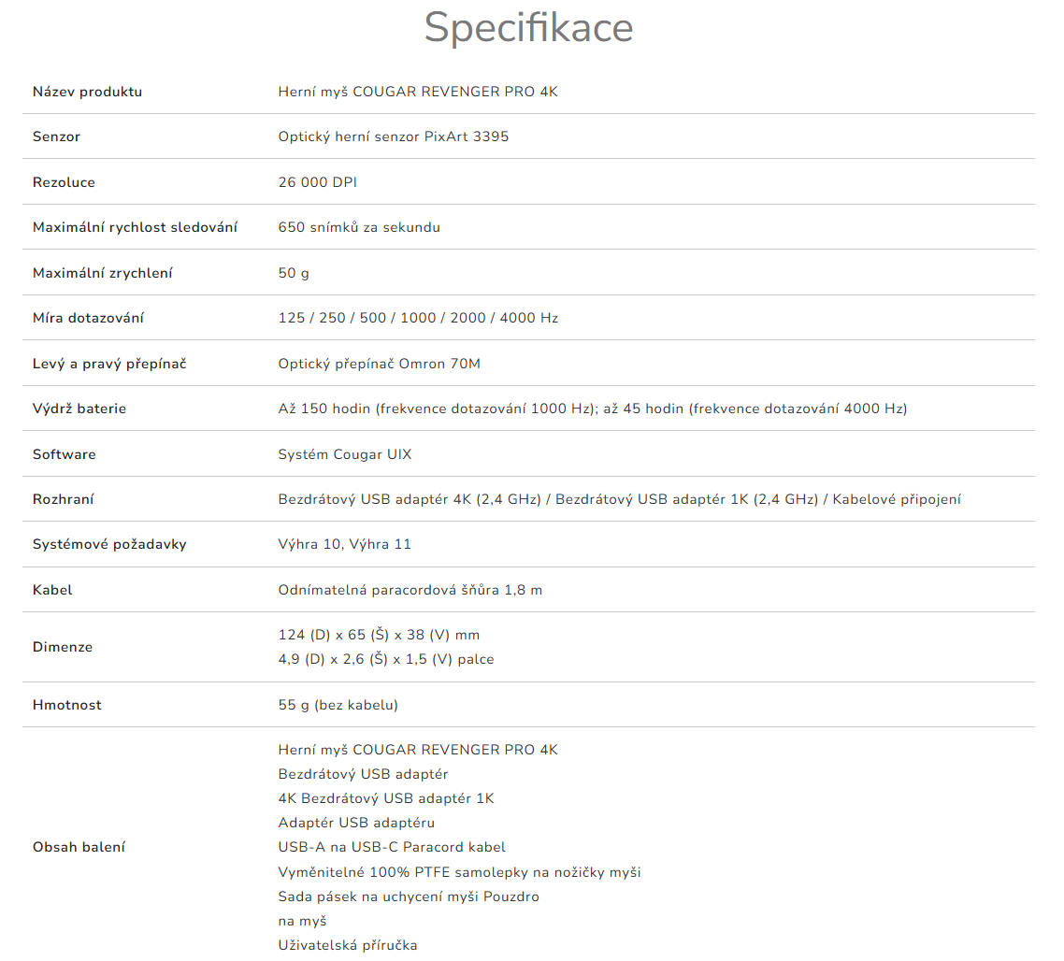
Task: Click the Odnímatelná paracordová šňůra value
Action: (x=410, y=590)
